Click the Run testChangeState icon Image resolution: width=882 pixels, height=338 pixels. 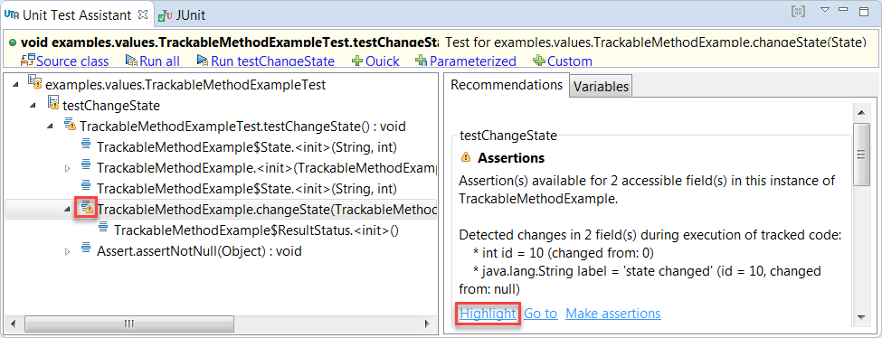pyautogui.click(x=203, y=61)
